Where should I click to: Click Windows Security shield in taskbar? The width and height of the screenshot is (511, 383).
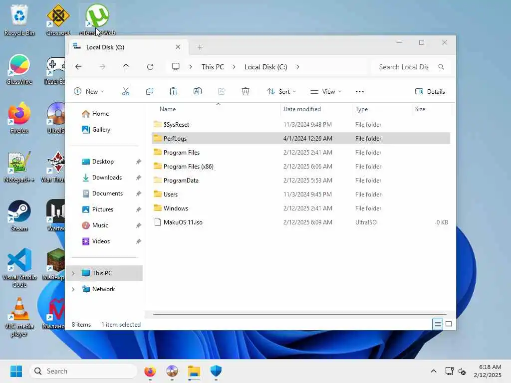216,371
